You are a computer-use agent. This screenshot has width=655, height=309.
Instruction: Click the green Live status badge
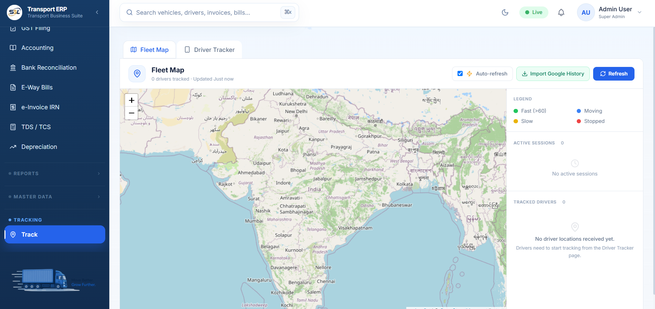click(534, 12)
